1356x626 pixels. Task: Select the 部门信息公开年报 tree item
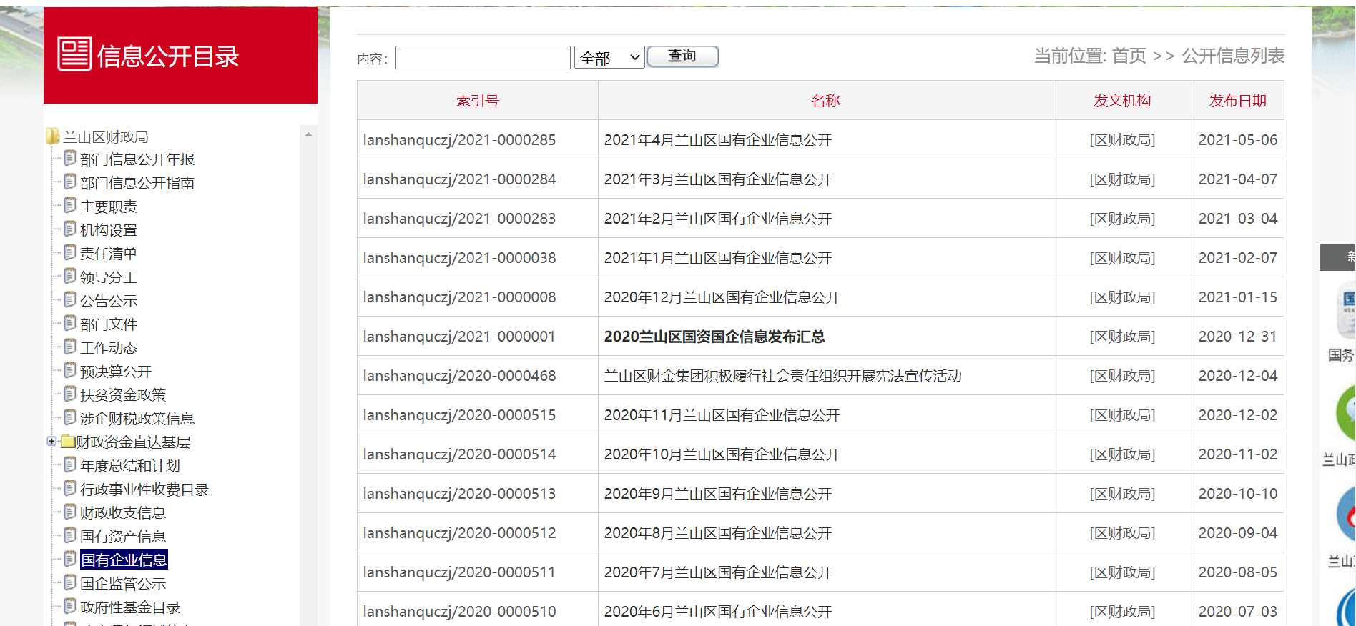click(137, 159)
